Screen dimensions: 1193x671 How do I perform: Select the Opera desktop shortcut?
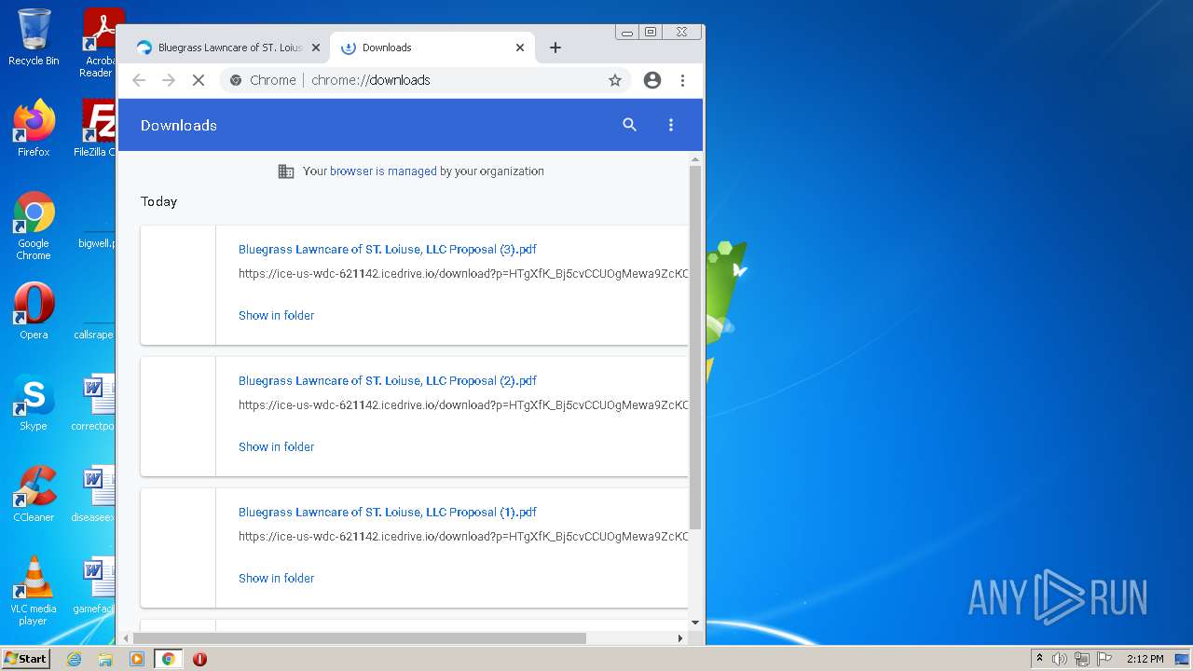click(x=34, y=311)
